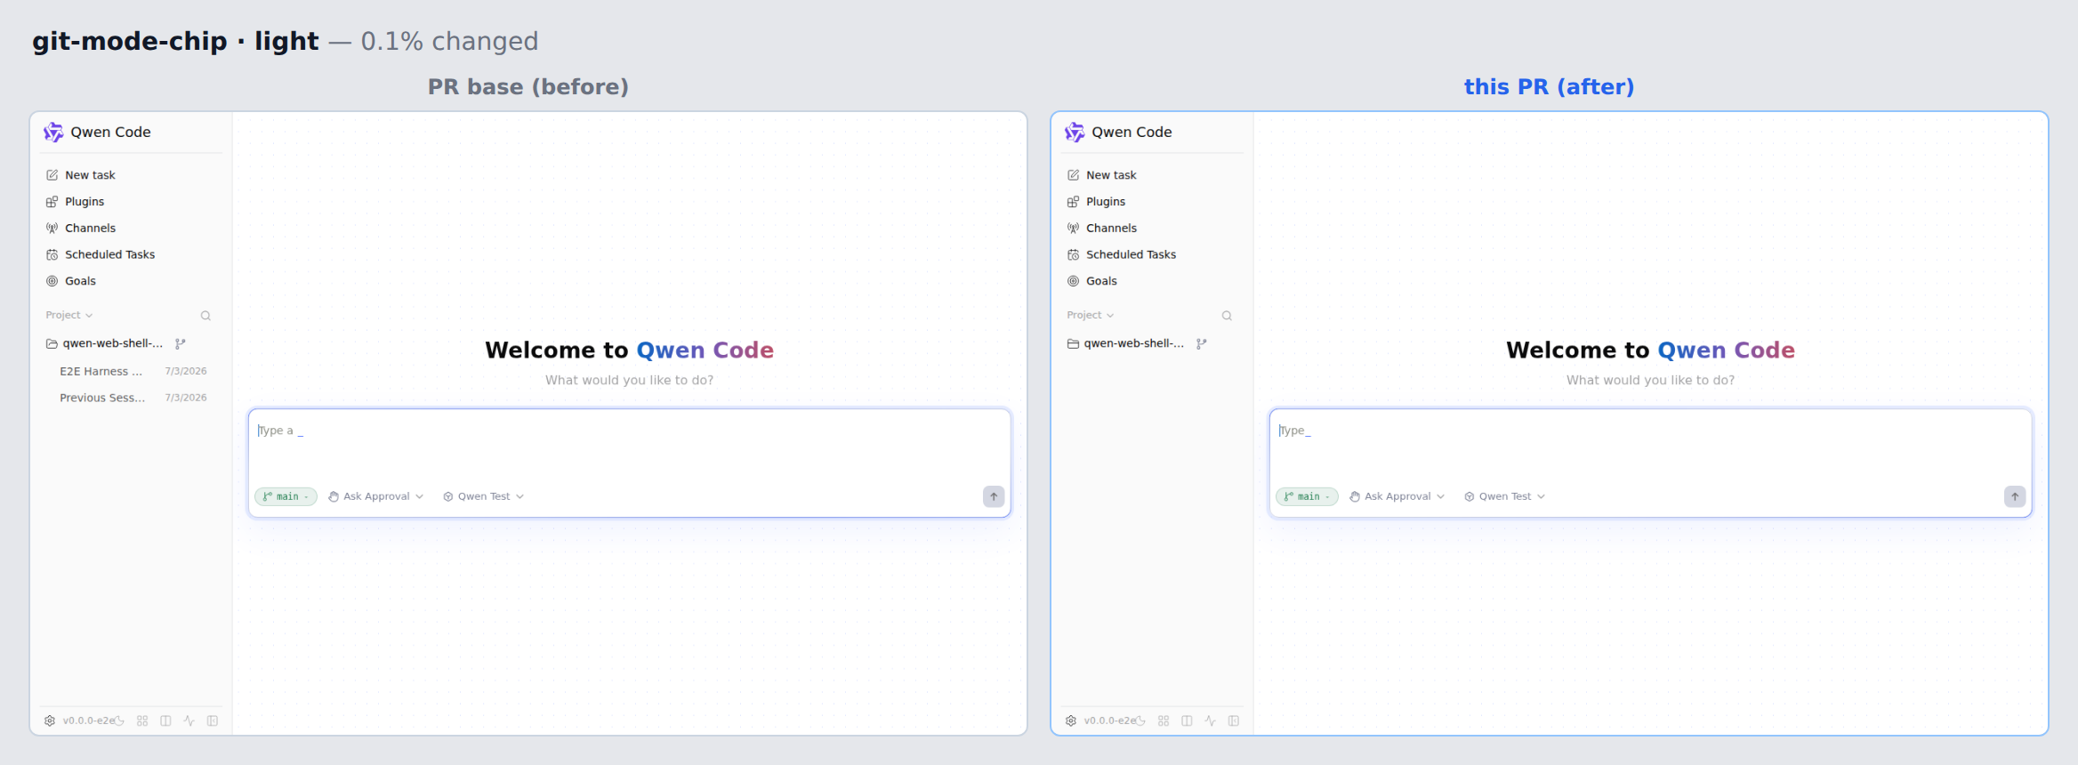
Task: Open the main branch chip in the after panel
Action: [1307, 496]
